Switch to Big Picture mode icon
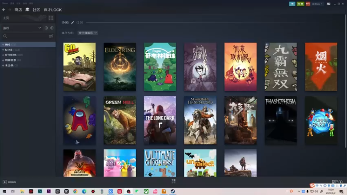This screenshot has width=347, height=195. 329,4
